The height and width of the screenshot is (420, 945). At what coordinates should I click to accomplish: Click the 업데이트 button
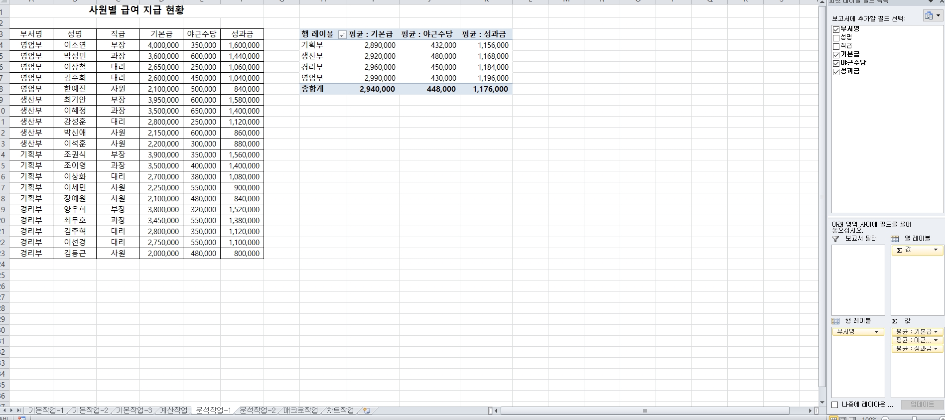click(922, 405)
